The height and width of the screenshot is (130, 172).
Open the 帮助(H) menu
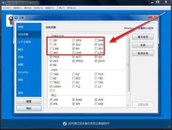point(72,8)
